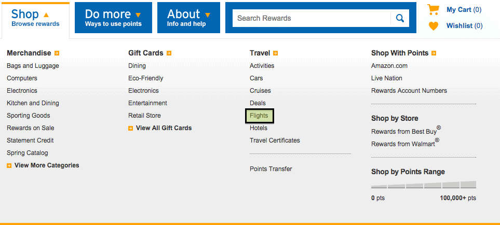This screenshot has width=500, height=225.
Task: Click arrow icon next to View More Categories
Action: 9,165
